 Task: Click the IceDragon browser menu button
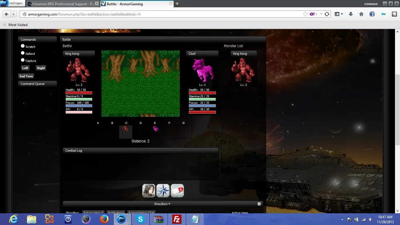point(12,4)
